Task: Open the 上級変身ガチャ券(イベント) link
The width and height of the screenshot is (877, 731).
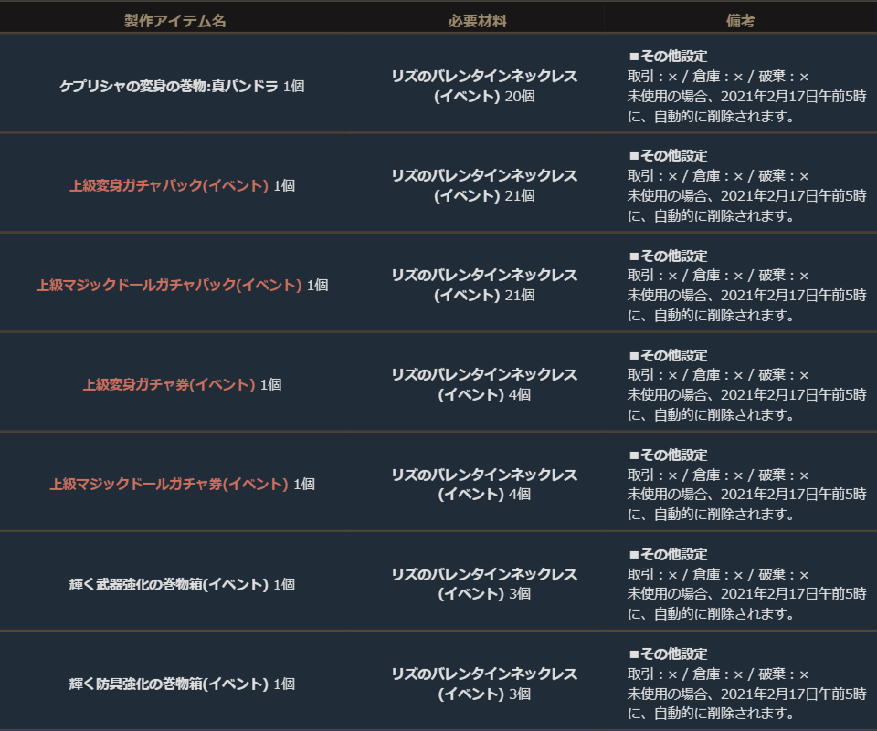Action: pos(169,384)
